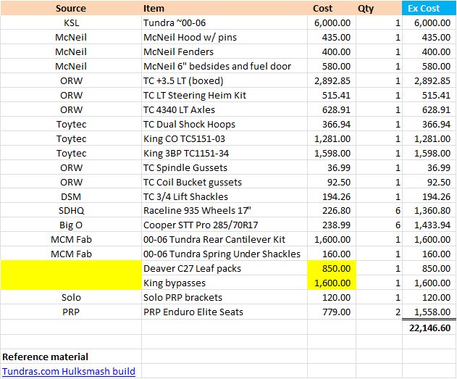Select the Ex Cost header cell
Image resolution: width=457 pixels, height=379 pixels.
pos(429,8)
